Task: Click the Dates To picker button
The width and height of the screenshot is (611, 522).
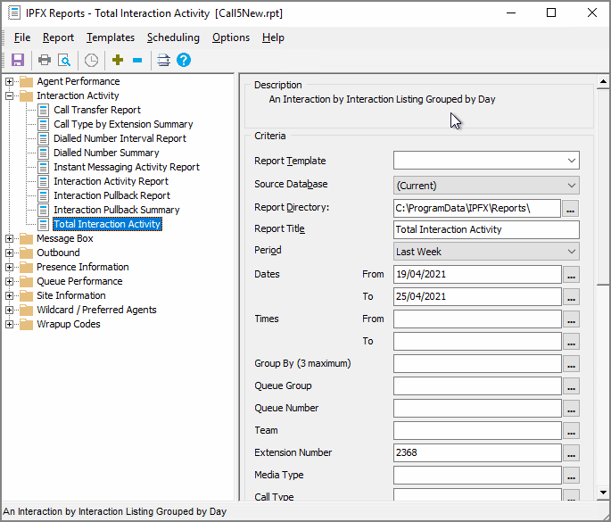Action: (x=571, y=297)
